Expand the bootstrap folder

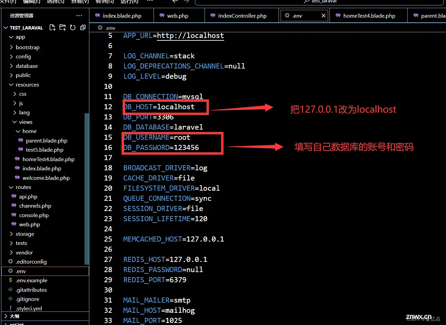(11, 47)
